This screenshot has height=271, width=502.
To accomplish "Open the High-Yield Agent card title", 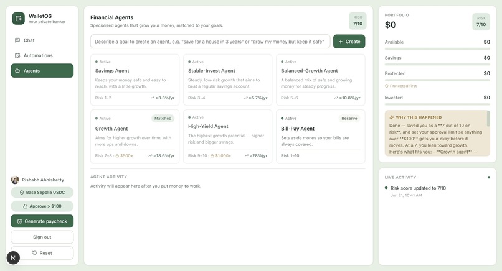I will [208, 127].
